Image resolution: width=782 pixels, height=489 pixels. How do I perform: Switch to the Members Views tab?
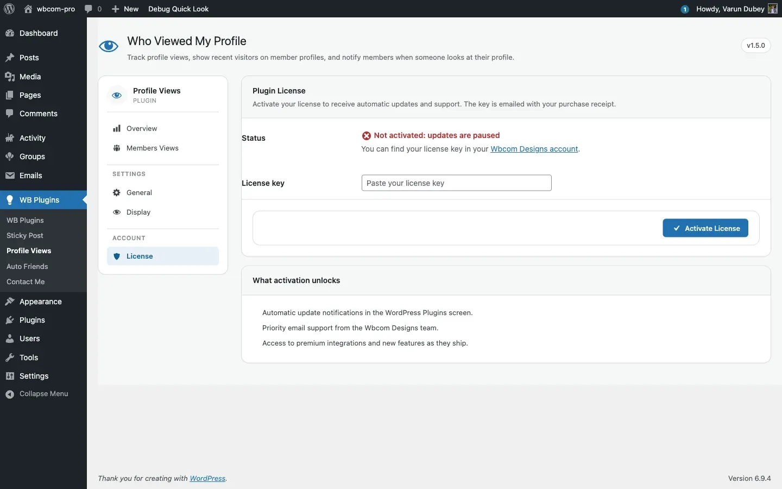pyautogui.click(x=163, y=148)
